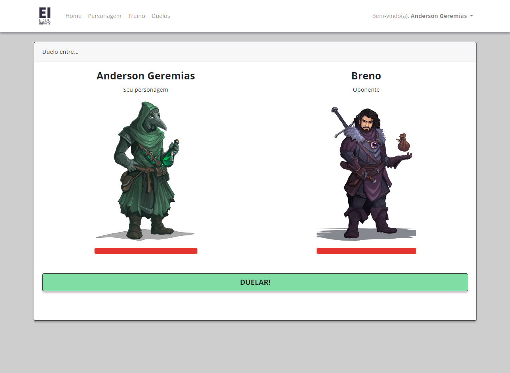
Task: Click the 'Duelo entre...' panel header
Action: 60,51
